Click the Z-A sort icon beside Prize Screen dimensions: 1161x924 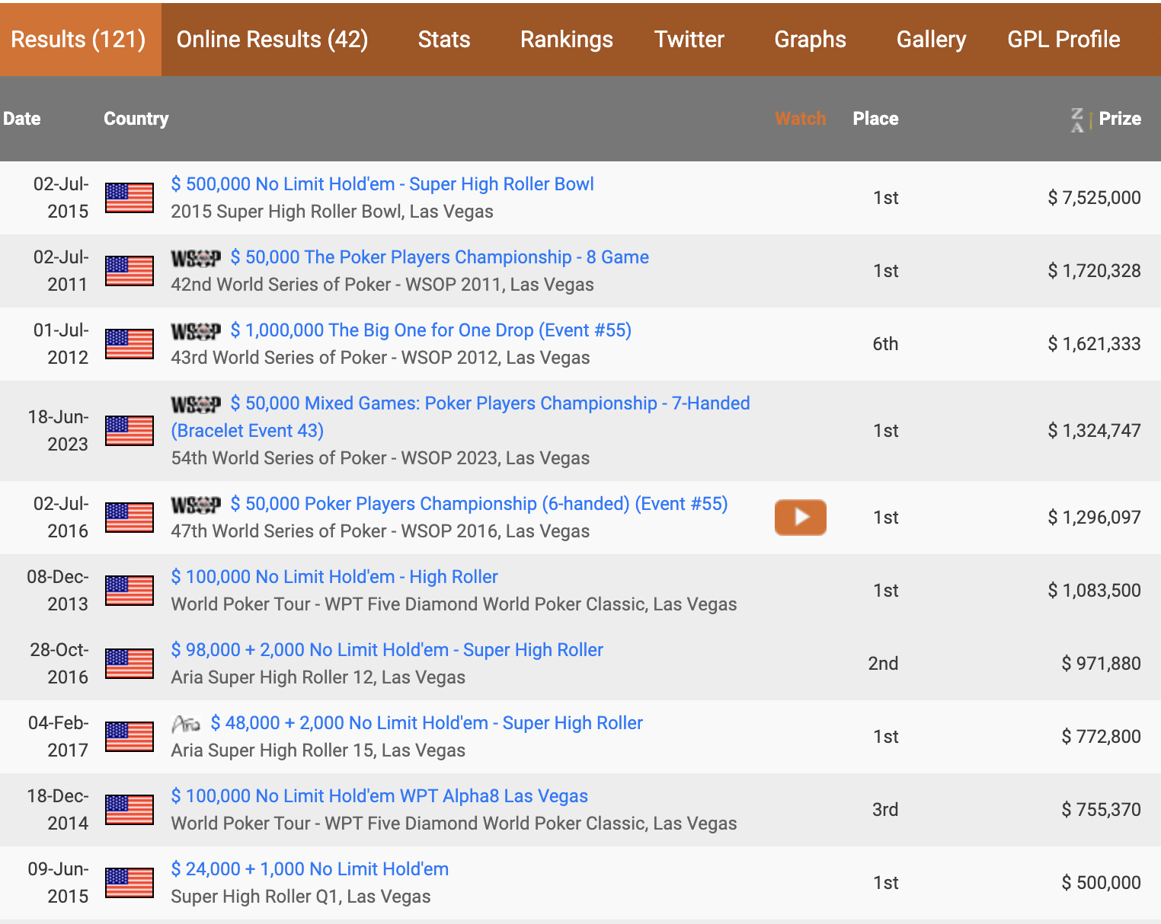pyautogui.click(x=1077, y=119)
